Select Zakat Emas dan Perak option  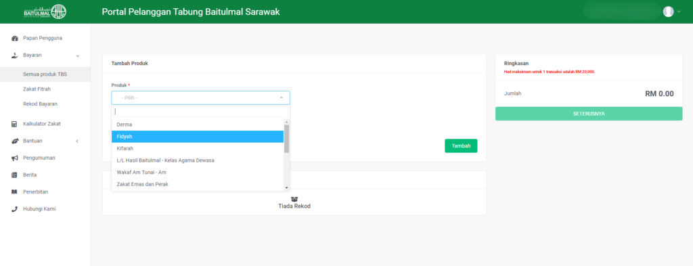coord(198,184)
